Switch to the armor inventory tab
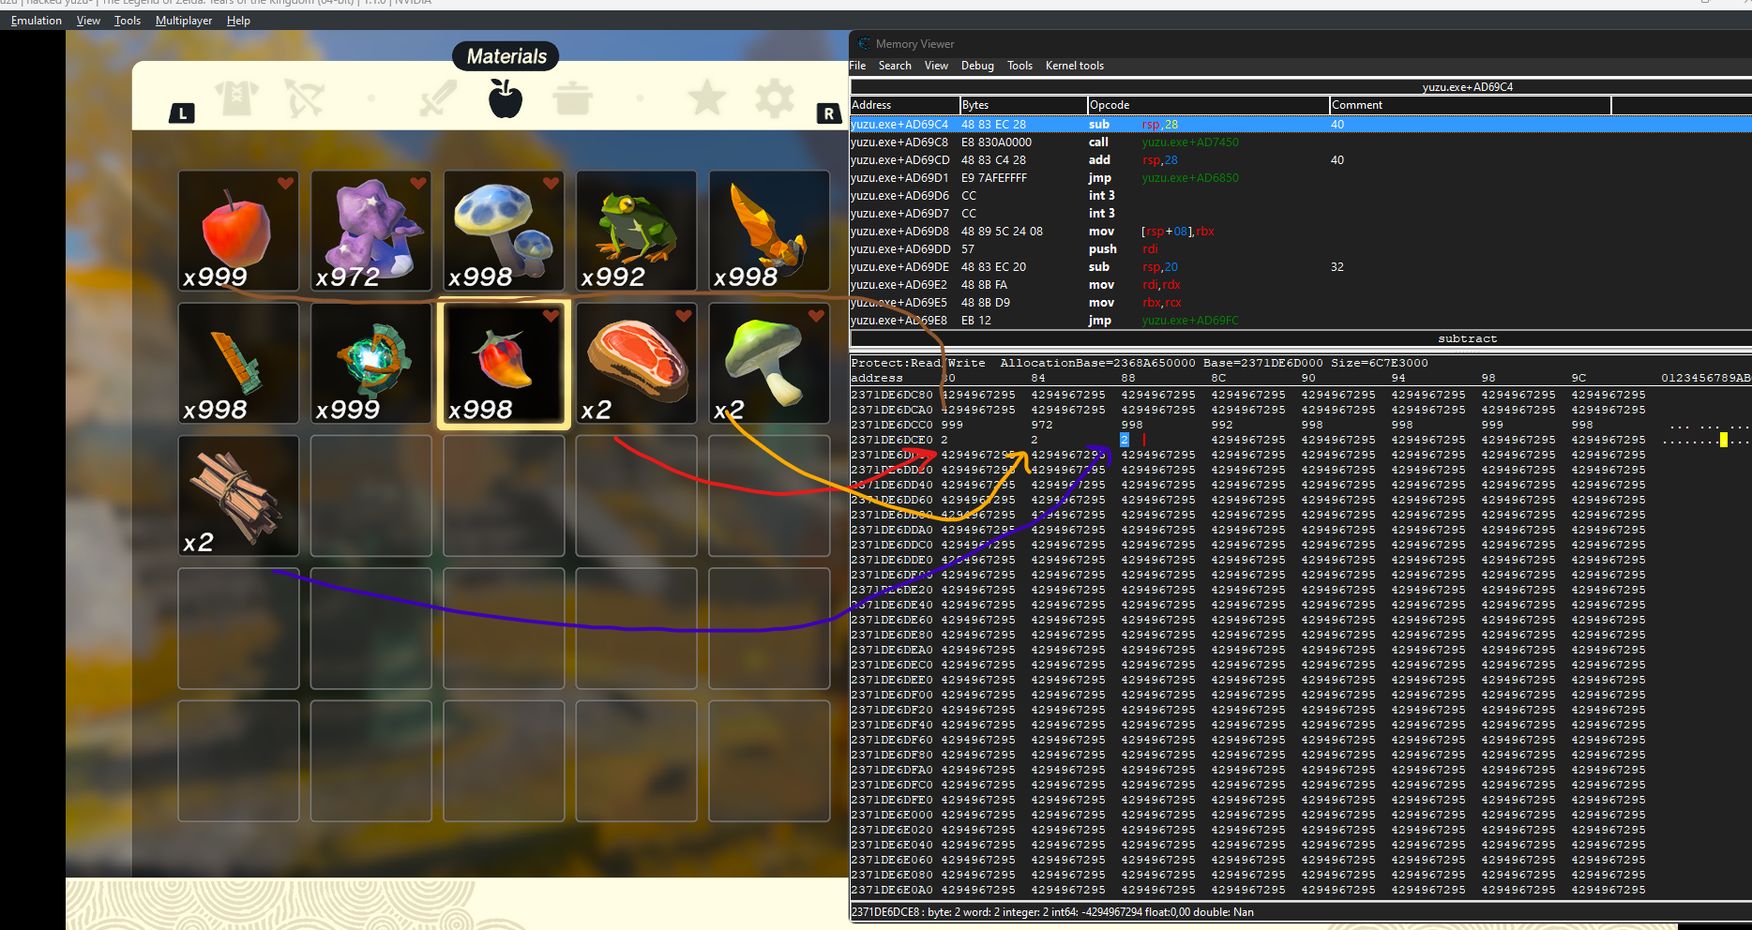1752x930 pixels. click(236, 97)
